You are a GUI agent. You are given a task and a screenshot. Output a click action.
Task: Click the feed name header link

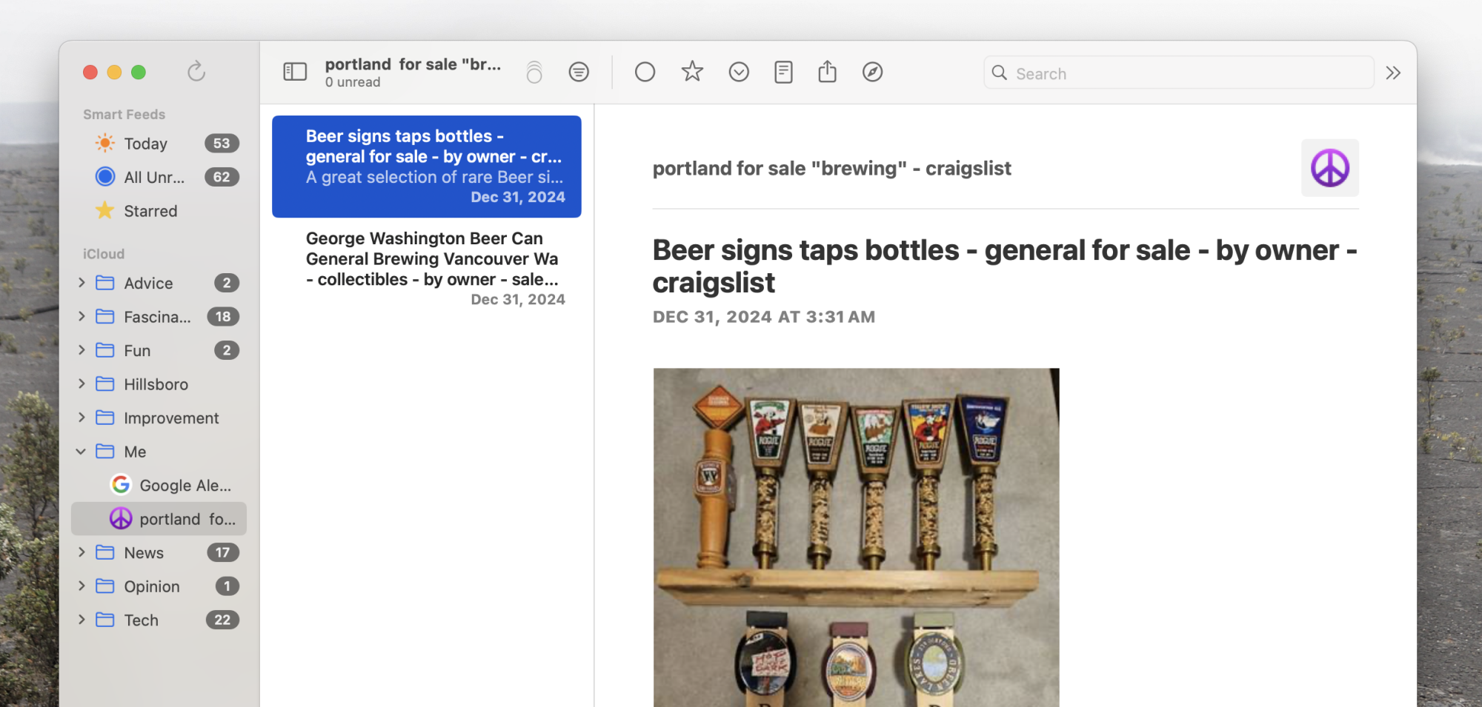[831, 169]
